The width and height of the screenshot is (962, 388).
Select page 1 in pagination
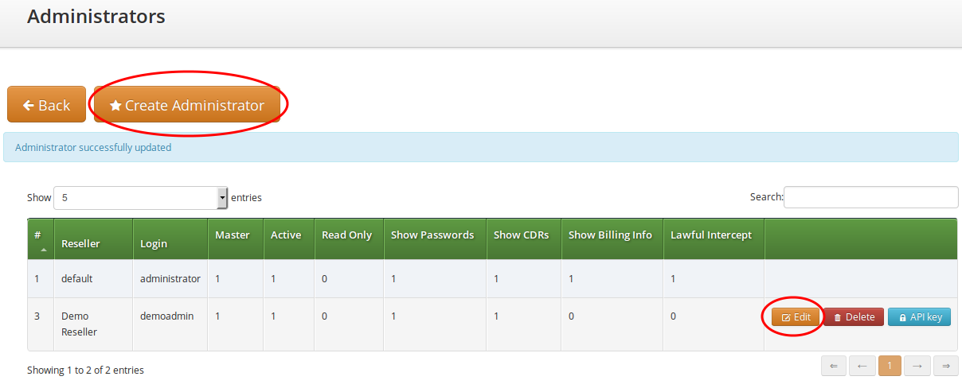(x=890, y=366)
